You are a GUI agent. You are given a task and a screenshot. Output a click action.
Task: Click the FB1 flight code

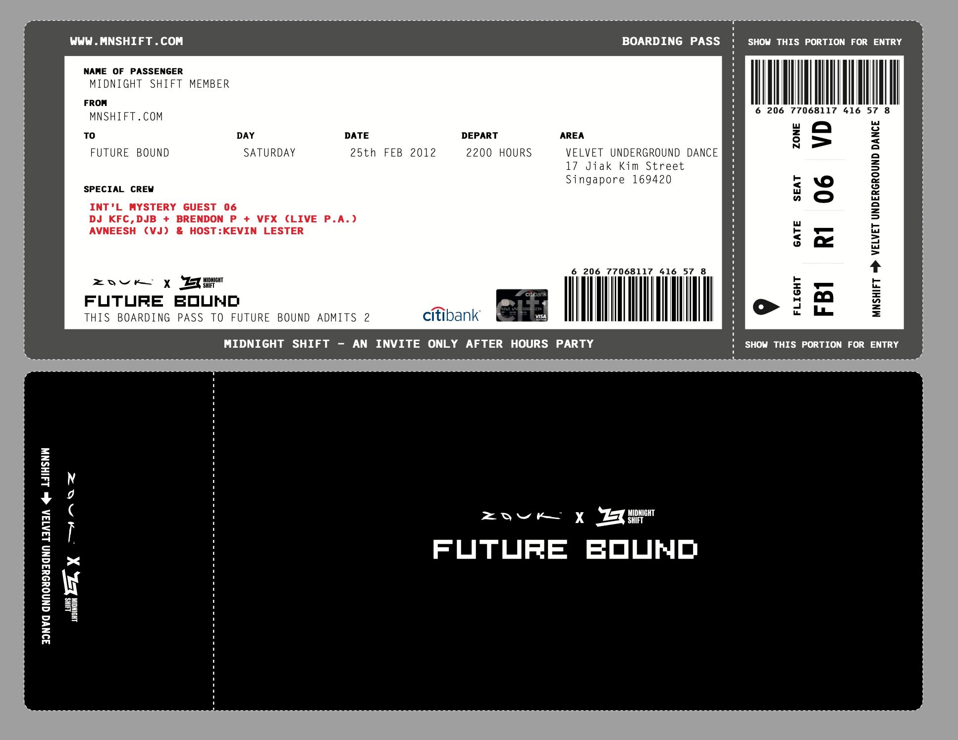coord(824,299)
